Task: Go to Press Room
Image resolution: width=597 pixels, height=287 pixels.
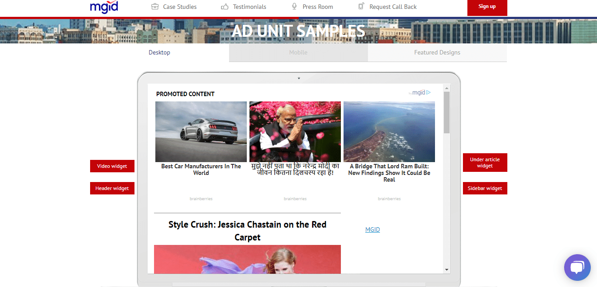Action: (x=318, y=7)
